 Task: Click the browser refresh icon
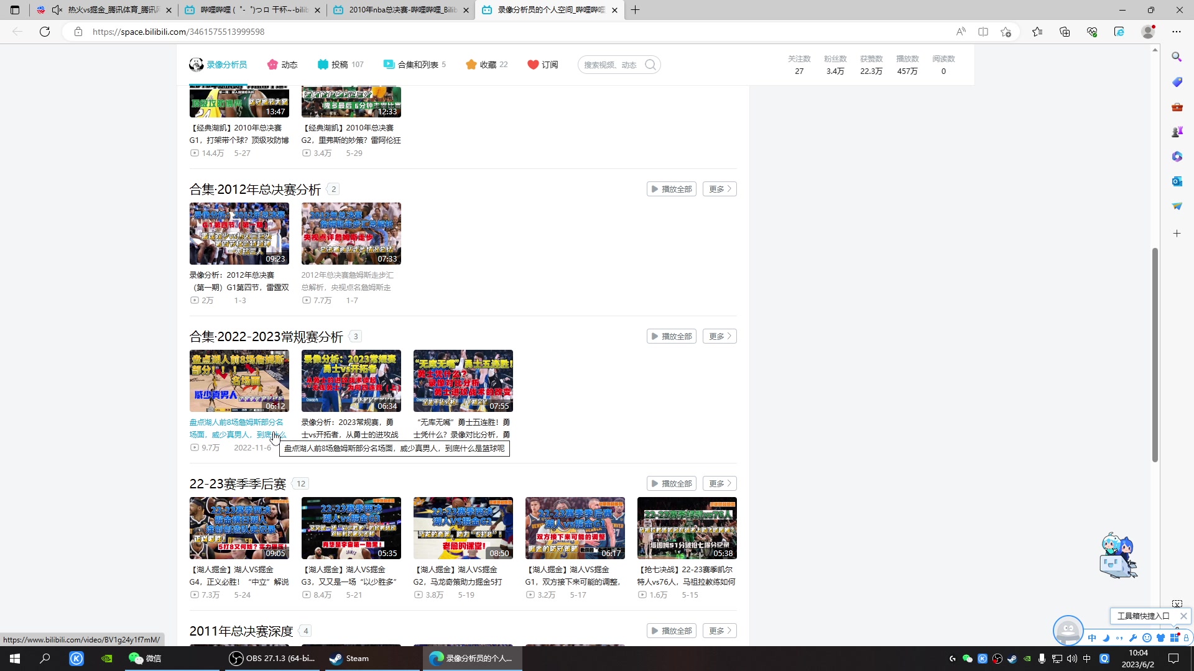pyautogui.click(x=45, y=32)
